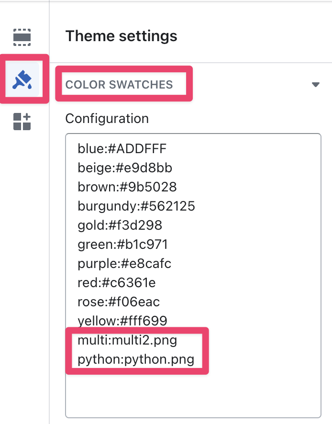Click the brown:#9b5028 entry
Viewport: 332px width, 424px height.
coord(127,187)
